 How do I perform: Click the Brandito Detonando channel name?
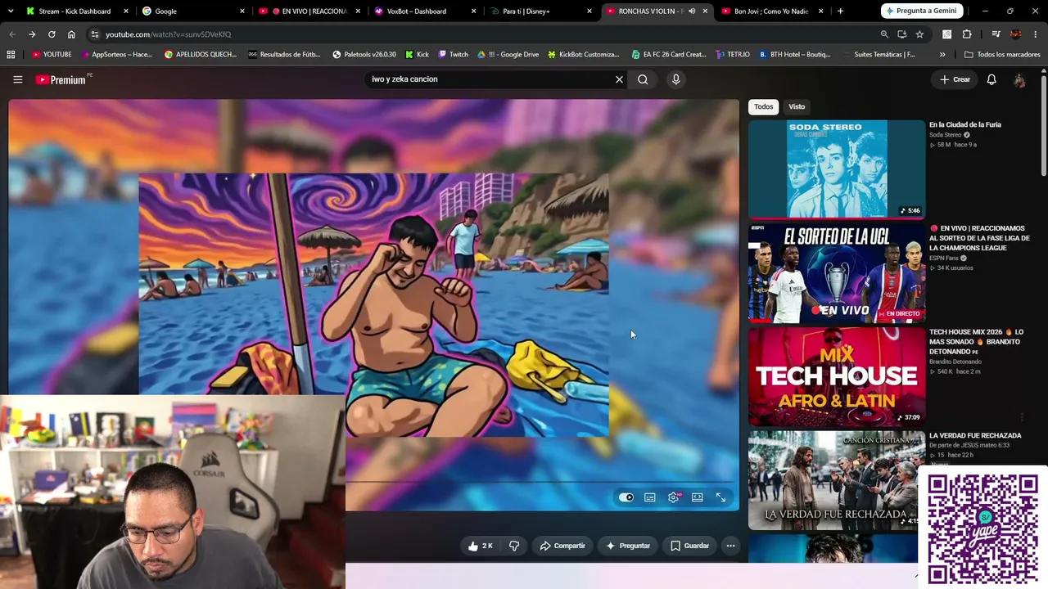(955, 362)
